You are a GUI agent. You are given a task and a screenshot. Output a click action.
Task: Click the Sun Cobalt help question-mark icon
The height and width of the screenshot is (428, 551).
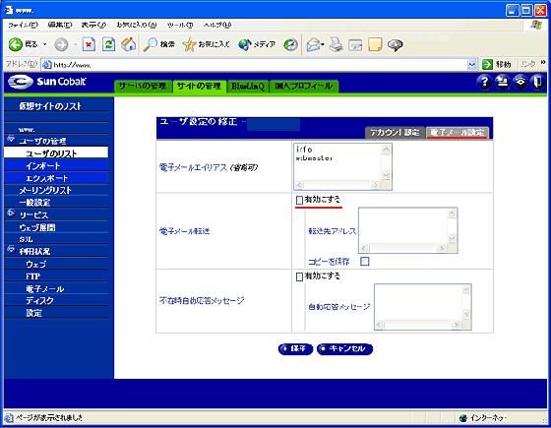point(484,83)
